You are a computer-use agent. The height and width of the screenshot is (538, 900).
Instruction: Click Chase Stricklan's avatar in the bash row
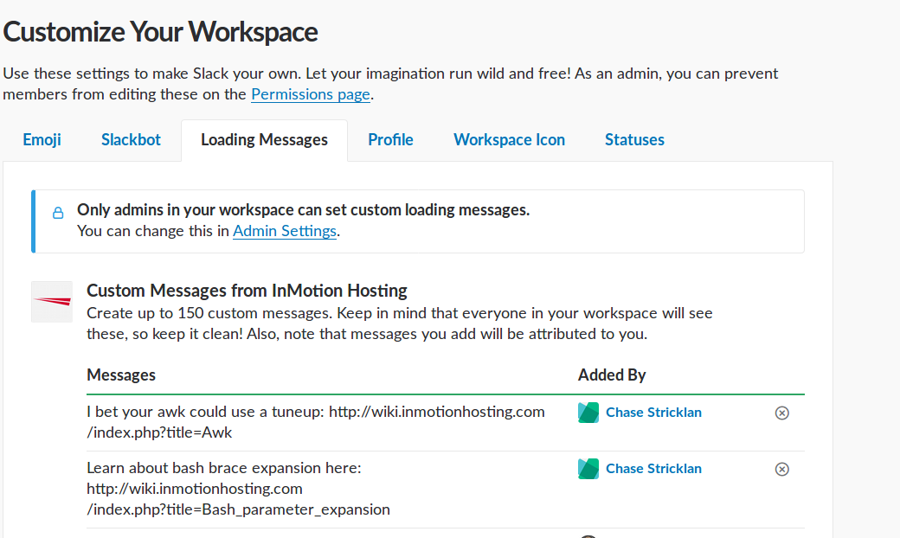588,469
